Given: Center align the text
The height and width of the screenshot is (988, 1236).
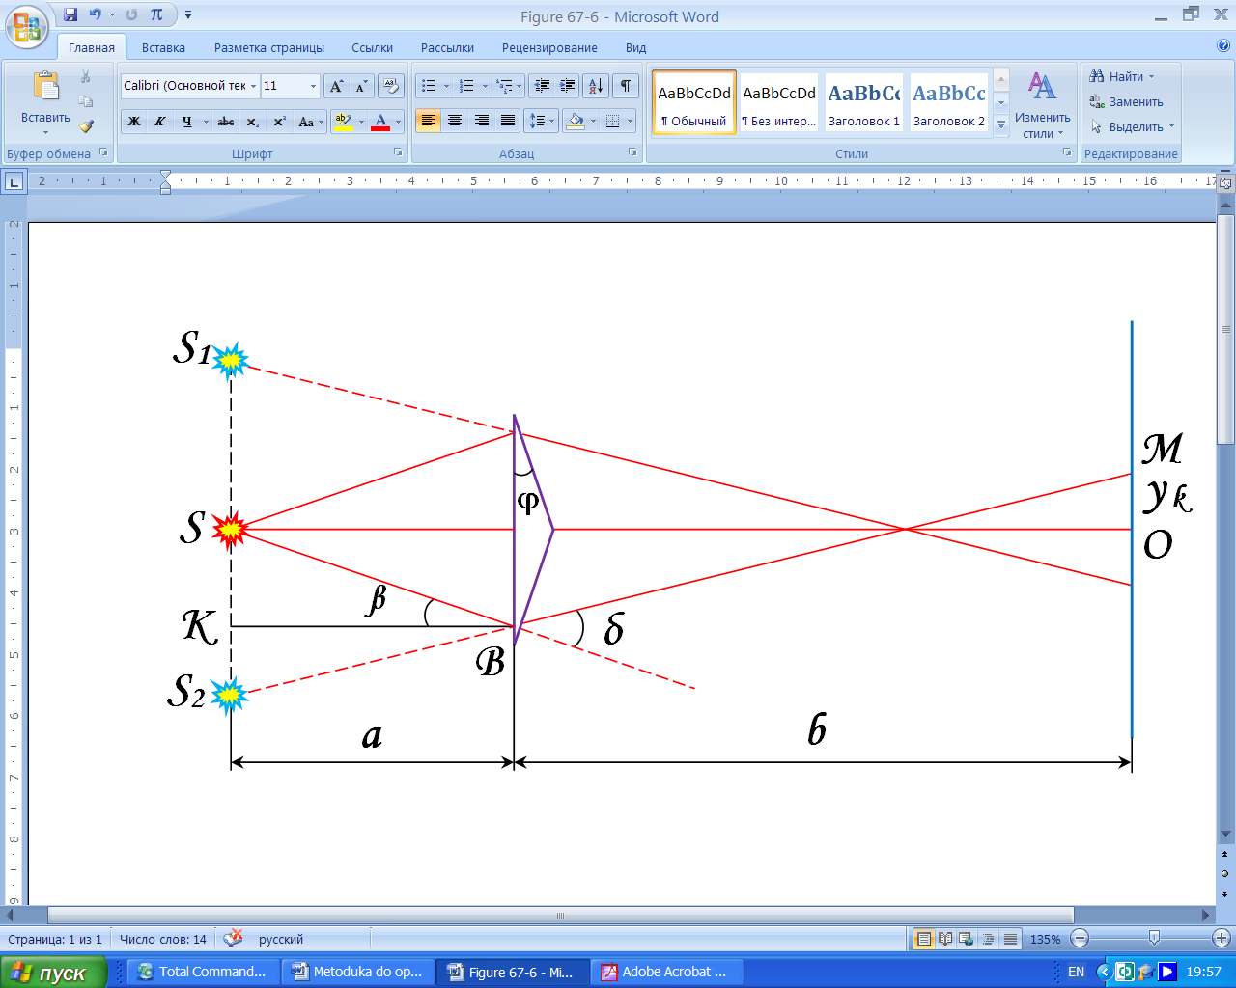Looking at the screenshot, I should click(455, 122).
